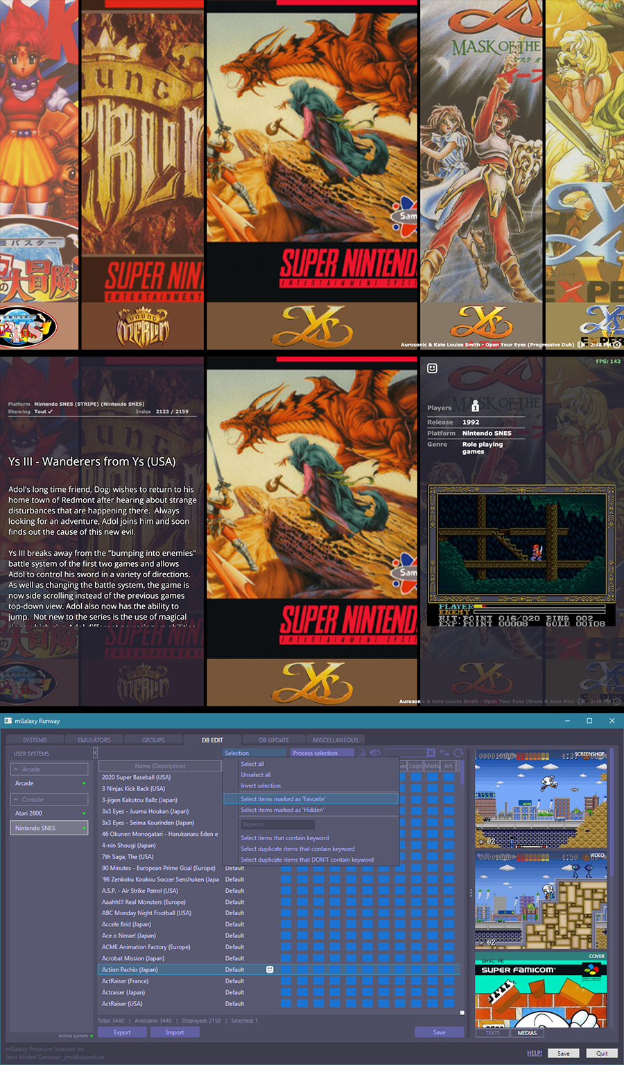Clear the search field with the X icon
Viewport: 624px width, 1065px height.
tap(431, 753)
